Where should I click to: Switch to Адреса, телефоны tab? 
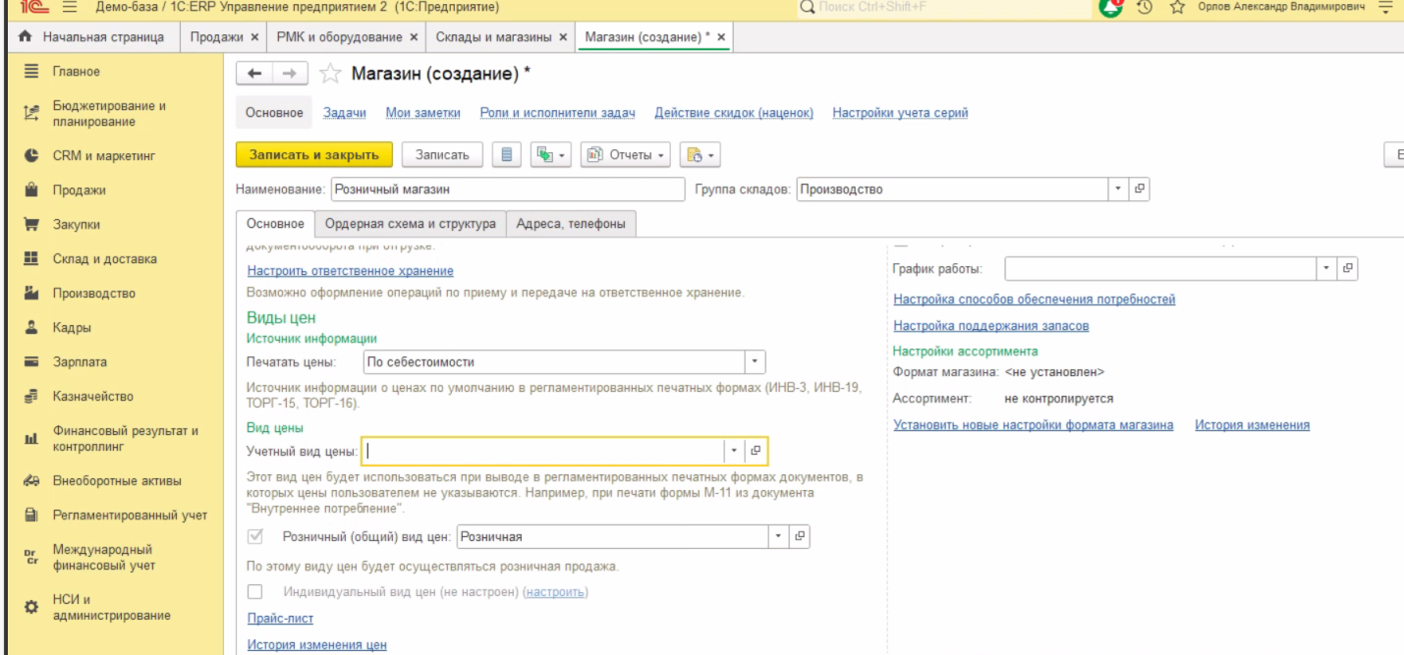pos(571,224)
